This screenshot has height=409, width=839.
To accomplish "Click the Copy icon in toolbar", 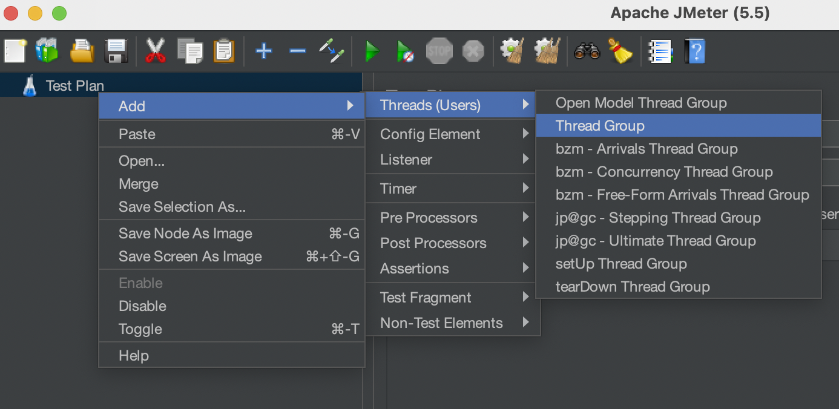I will (x=190, y=51).
